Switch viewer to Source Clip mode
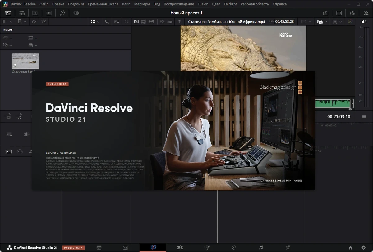The image size is (373, 252). point(136,22)
